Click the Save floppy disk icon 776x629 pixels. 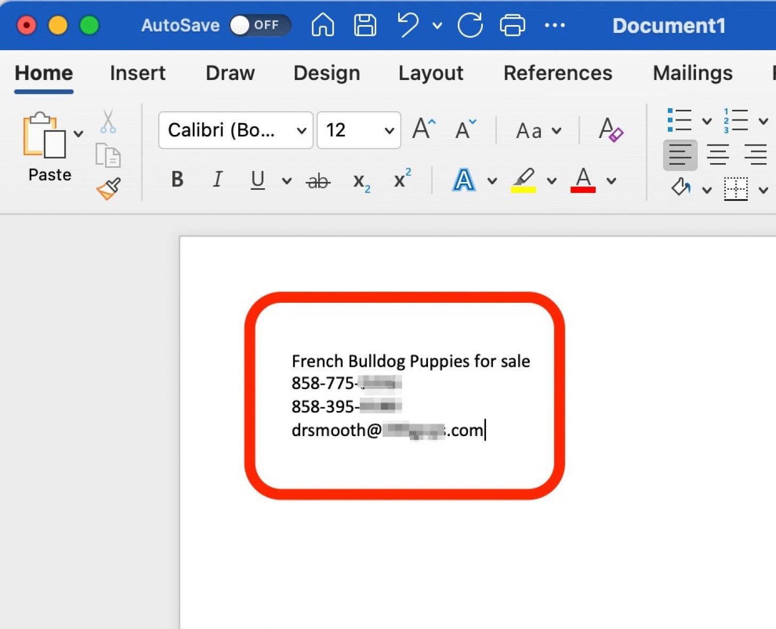click(x=365, y=25)
